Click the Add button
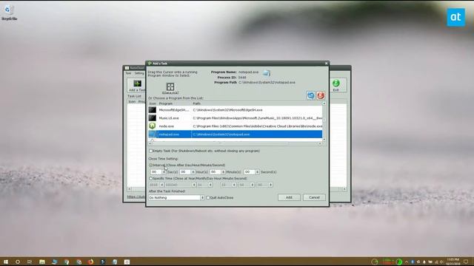This screenshot has height=266, width=474. [289, 197]
